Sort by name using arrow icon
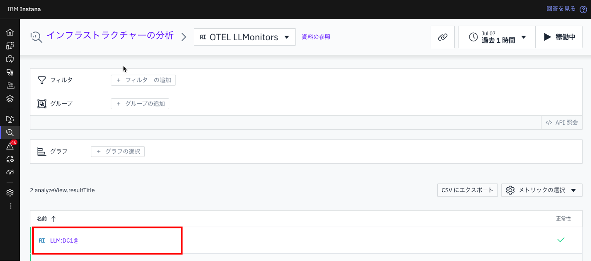Viewport: 591px width, 261px height. (x=54, y=219)
